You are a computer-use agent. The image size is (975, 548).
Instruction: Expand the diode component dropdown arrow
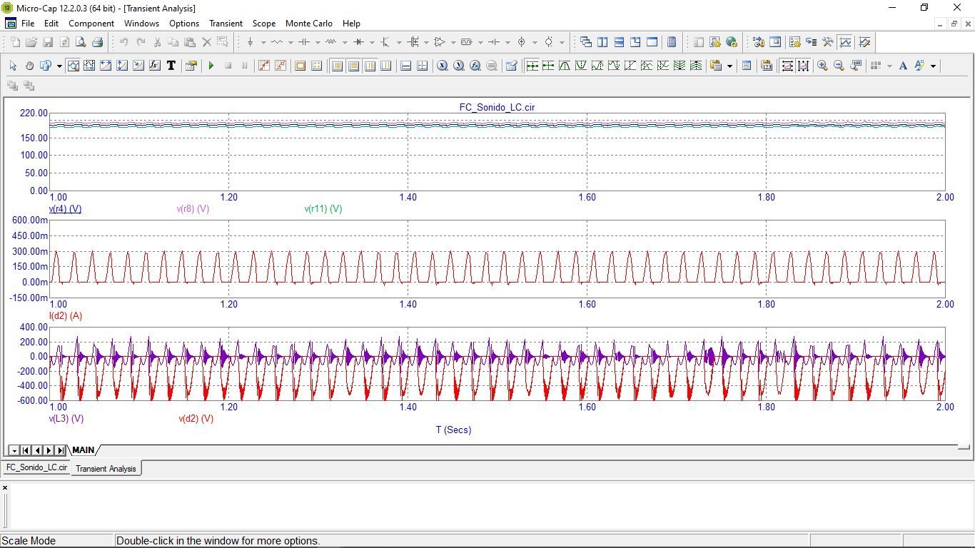click(372, 42)
